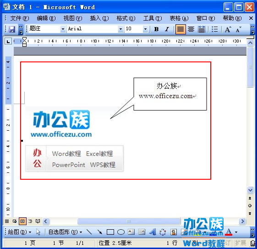This screenshot has width=257, height=249.
Task: Toggle justified text alignment
Action: 180,29
